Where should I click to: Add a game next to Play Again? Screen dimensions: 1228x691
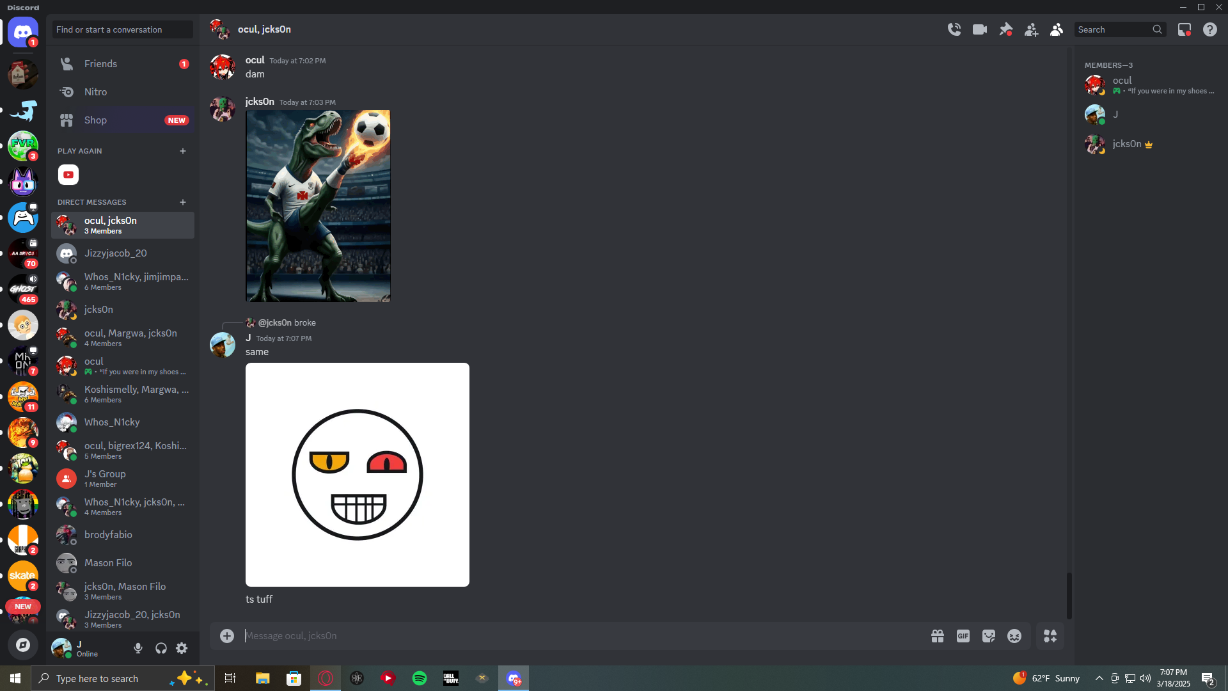coord(183,151)
